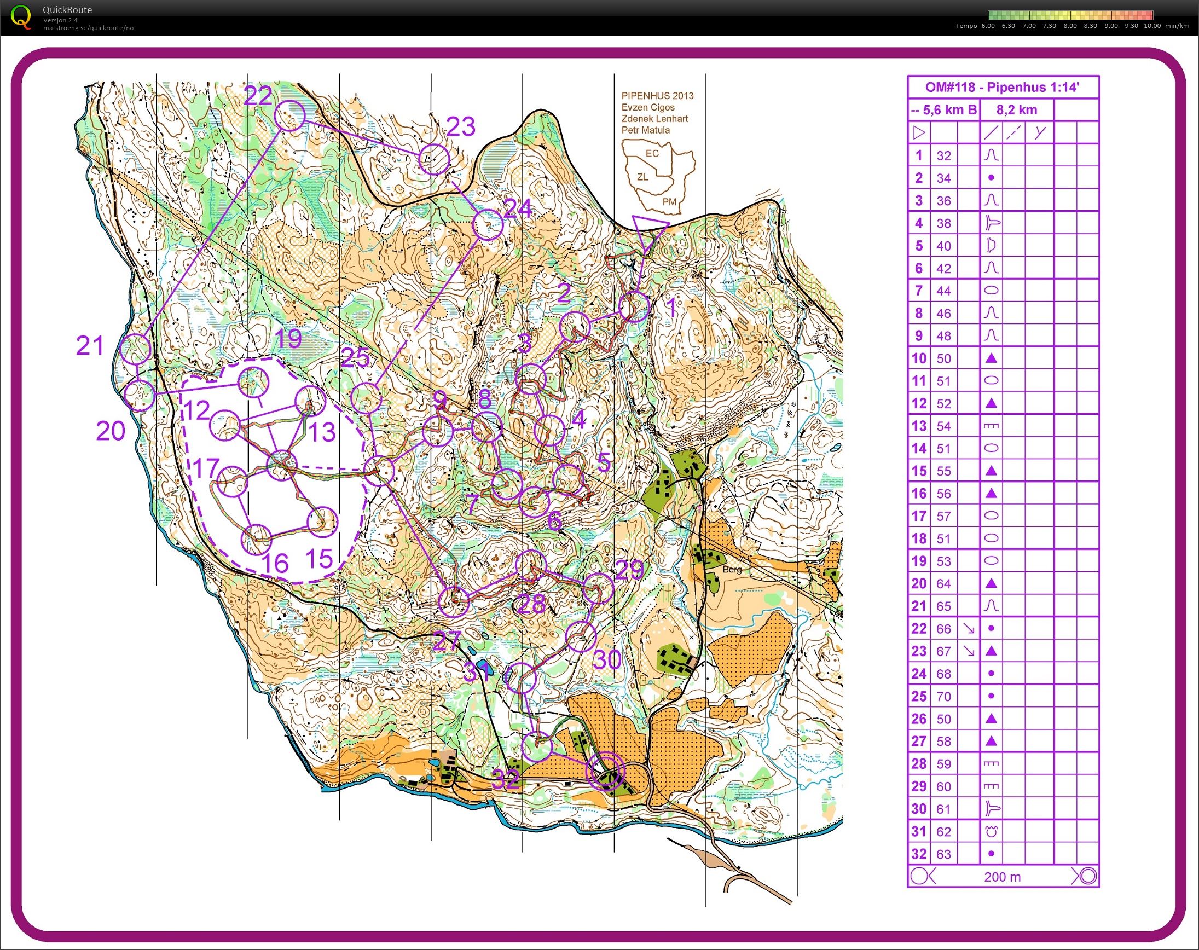
Task: Click the 8,2 km distance cell
Action: [x=1017, y=110]
